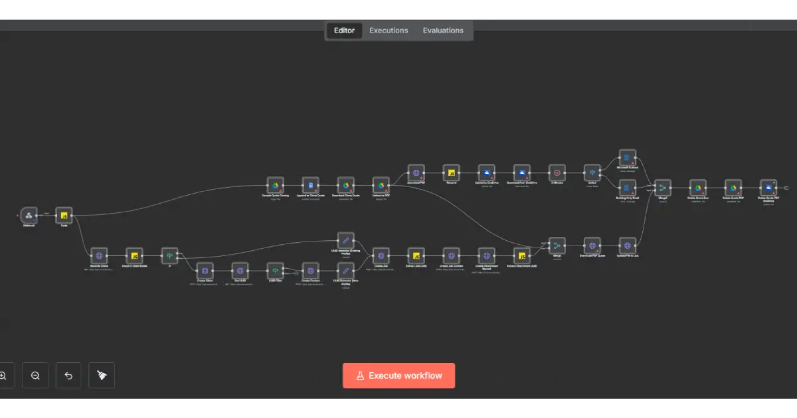This screenshot has width=797, height=418.
Task: Click the Append to Clone Quote node
Action: (311, 185)
